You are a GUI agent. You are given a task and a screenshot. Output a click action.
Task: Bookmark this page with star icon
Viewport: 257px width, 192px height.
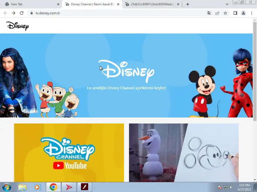click(x=225, y=13)
